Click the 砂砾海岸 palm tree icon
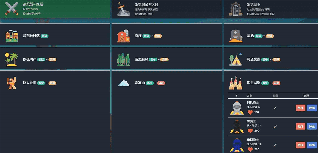 pos(12,59)
